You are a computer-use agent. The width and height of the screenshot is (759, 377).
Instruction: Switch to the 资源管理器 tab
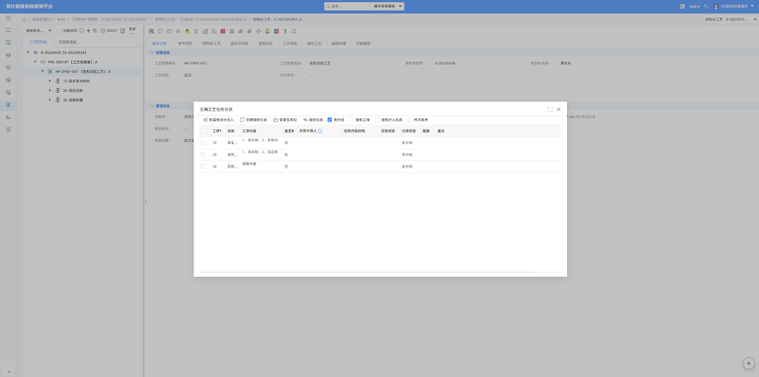(67, 42)
